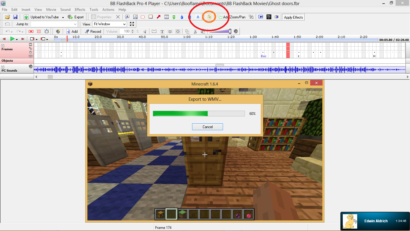Click the purple volume slider handle

tap(230, 31)
